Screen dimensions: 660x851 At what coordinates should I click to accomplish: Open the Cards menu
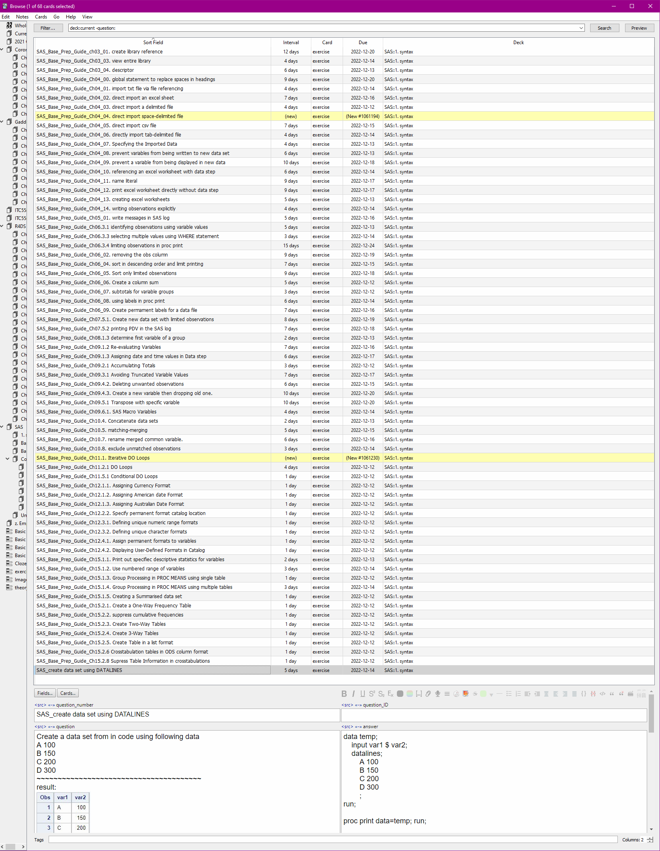(41, 17)
